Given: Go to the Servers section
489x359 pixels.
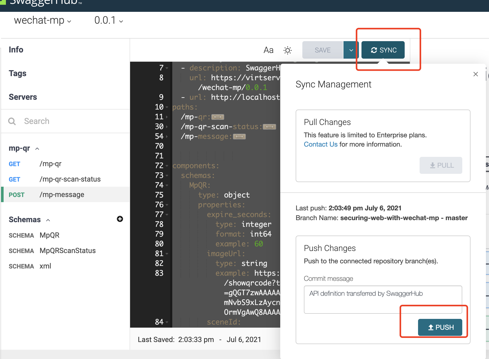Looking at the screenshot, I should [23, 97].
